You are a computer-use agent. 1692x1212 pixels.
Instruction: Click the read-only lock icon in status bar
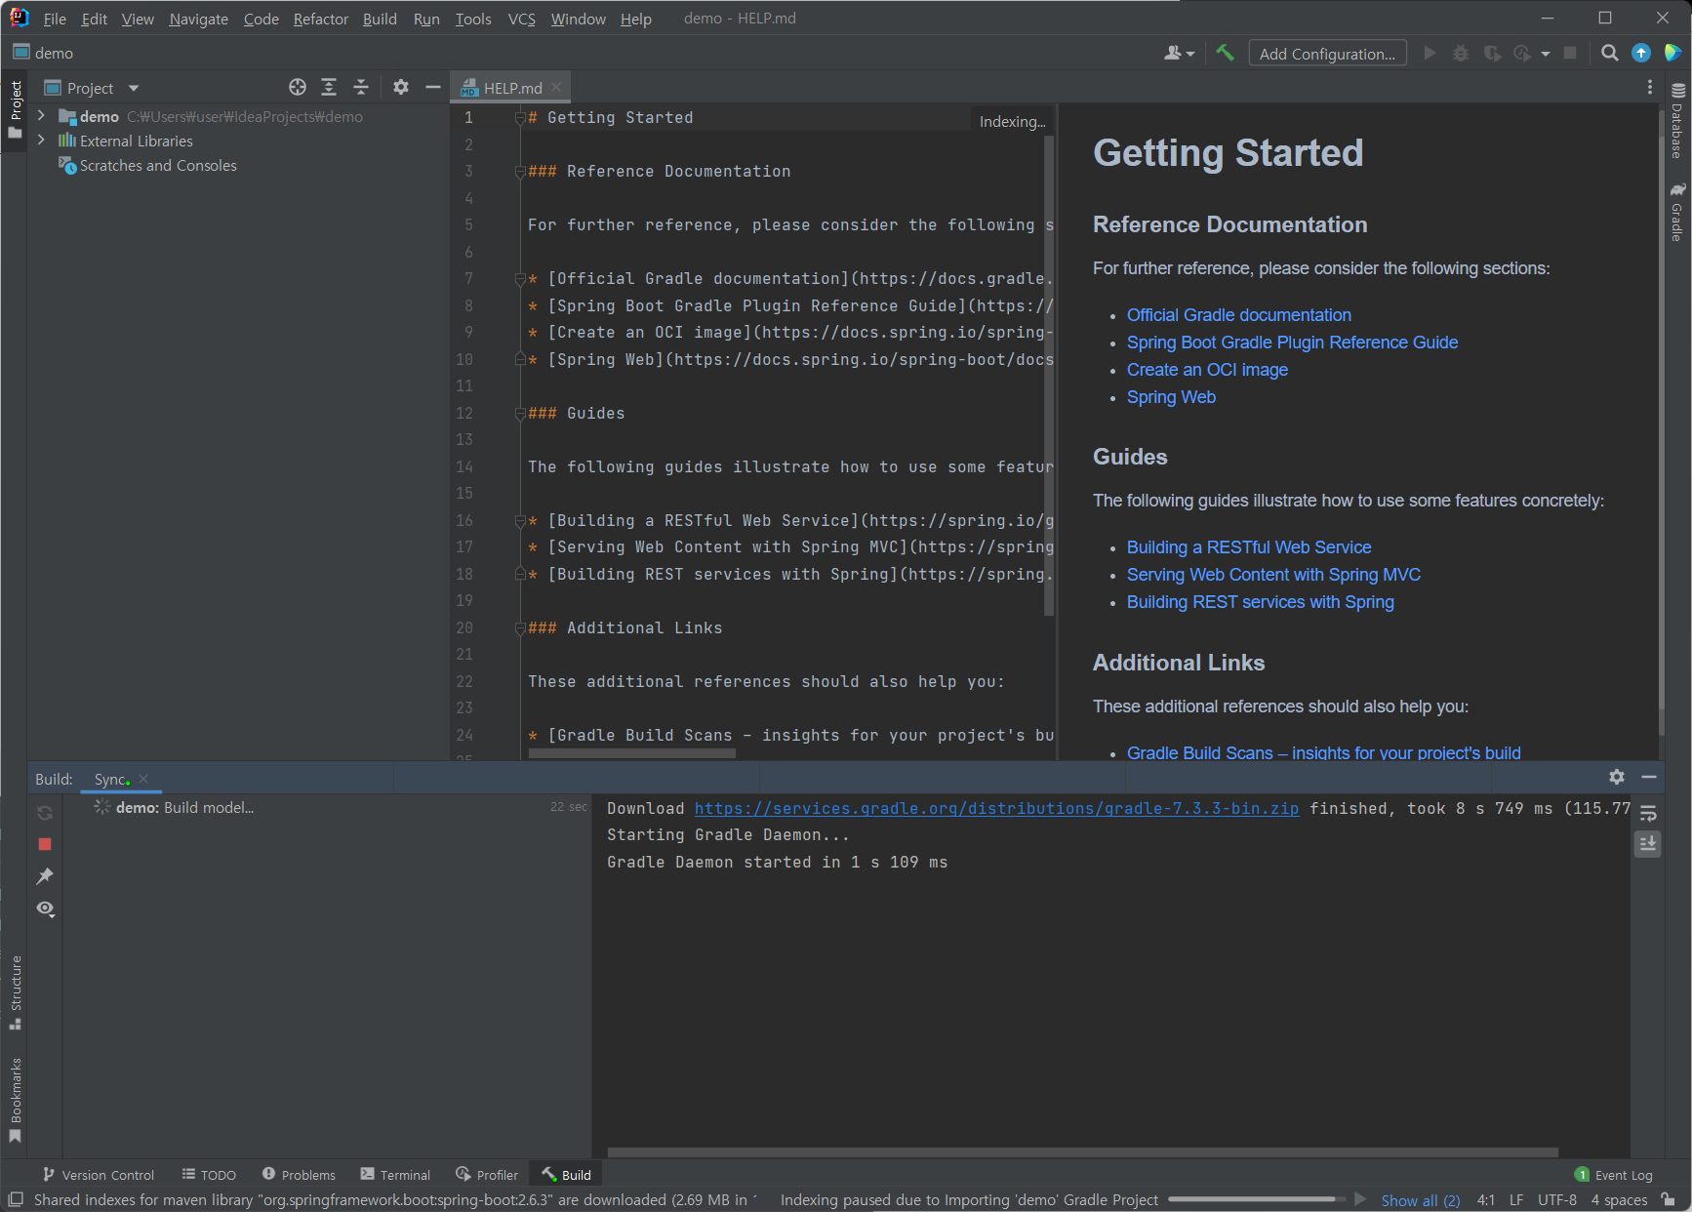(x=1670, y=1199)
